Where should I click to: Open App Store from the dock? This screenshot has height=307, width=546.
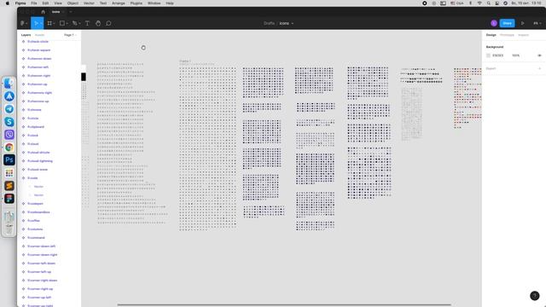[9, 96]
